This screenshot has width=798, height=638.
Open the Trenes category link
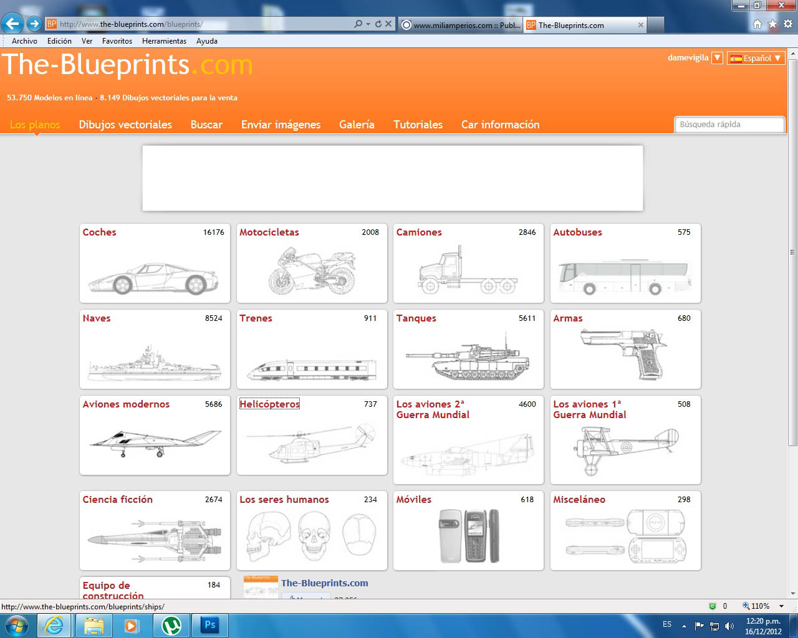pyautogui.click(x=256, y=318)
